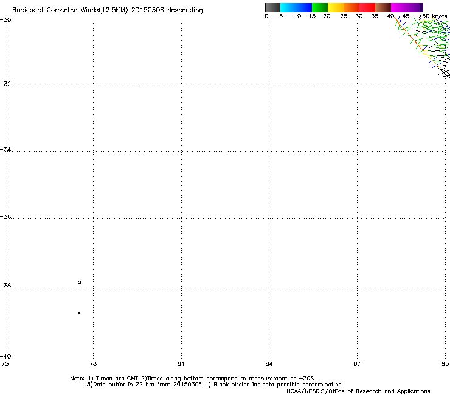Click the latitude label '-30'
Viewport: 450px width, 395px height.
pos(5,20)
